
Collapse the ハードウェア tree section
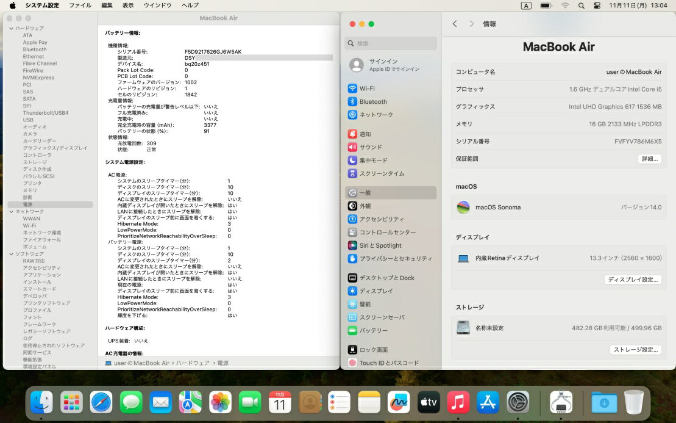11,29
